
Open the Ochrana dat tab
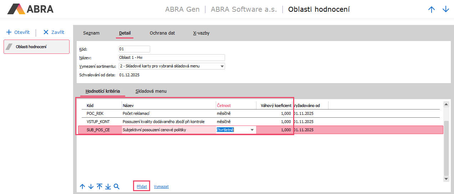click(x=162, y=33)
